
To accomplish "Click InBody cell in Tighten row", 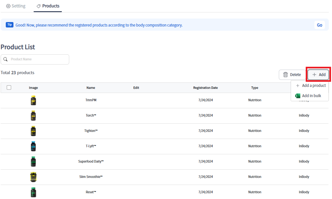I will [x=304, y=131].
